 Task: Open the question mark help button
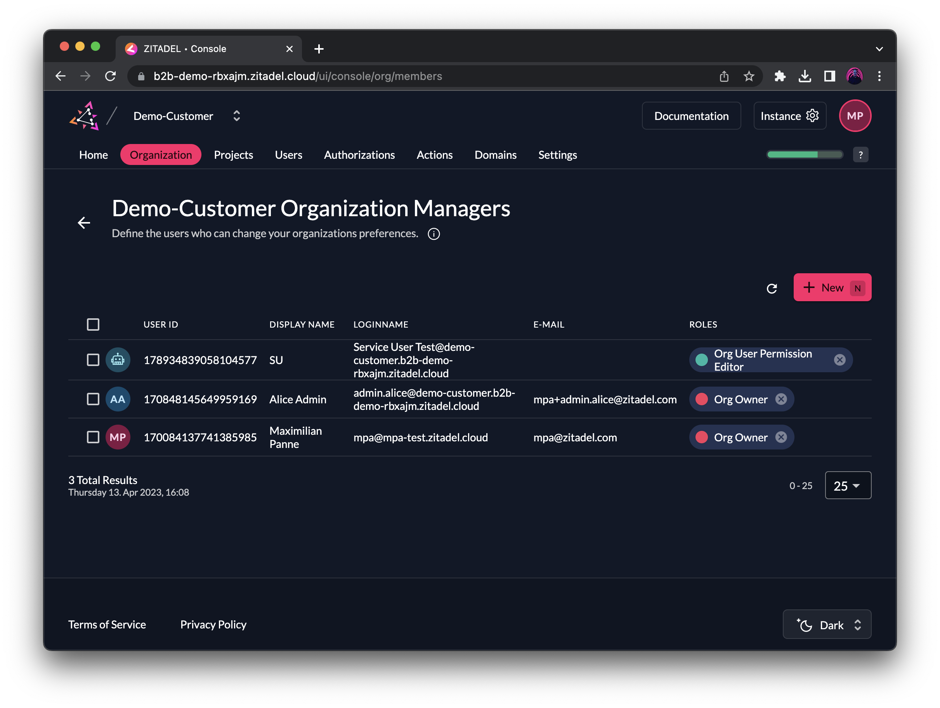(x=860, y=155)
